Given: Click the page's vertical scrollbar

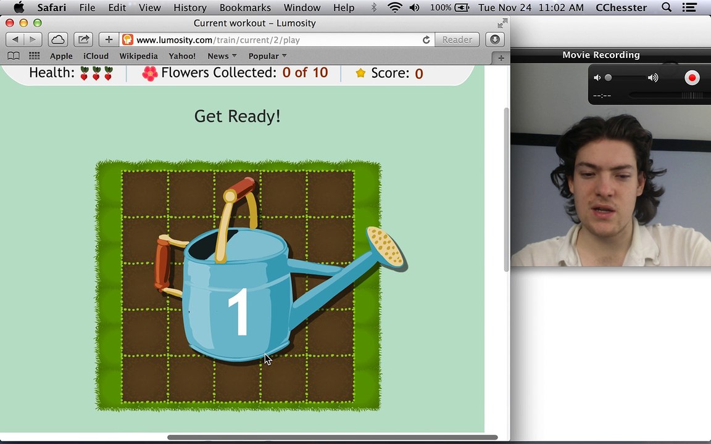Looking at the screenshot, I should pyautogui.click(x=506, y=189).
